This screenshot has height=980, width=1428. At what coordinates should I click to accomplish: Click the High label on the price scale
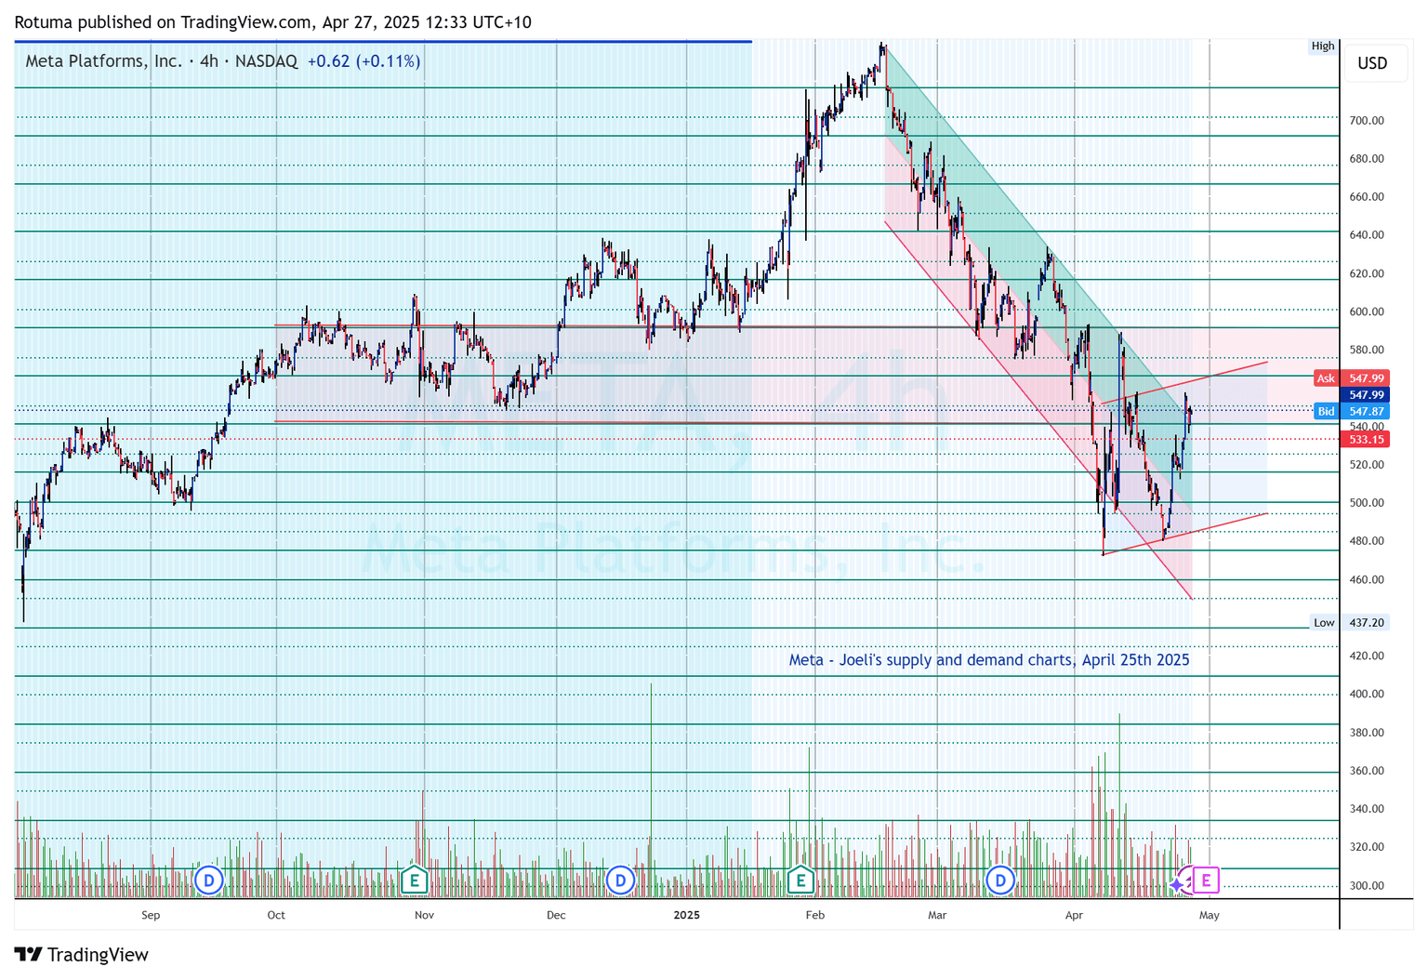tap(1323, 46)
